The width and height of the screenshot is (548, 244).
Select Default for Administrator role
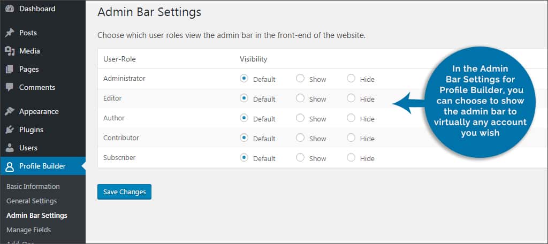coord(244,78)
